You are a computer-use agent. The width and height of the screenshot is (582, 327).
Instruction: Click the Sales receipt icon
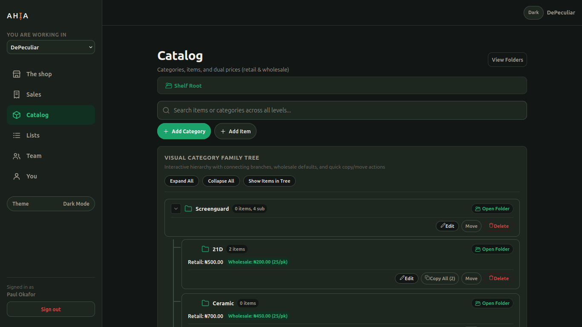click(17, 95)
